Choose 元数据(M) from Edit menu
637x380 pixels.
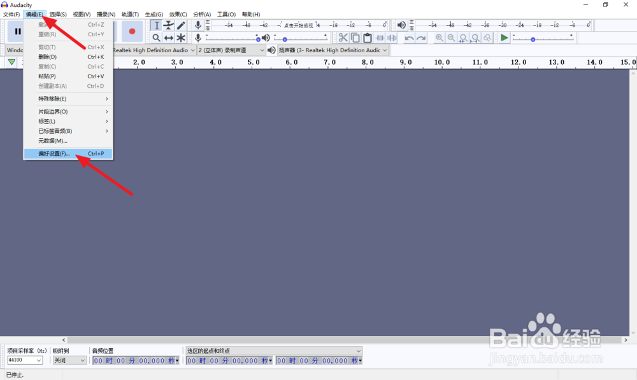pyautogui.click(x=68, y=141)
